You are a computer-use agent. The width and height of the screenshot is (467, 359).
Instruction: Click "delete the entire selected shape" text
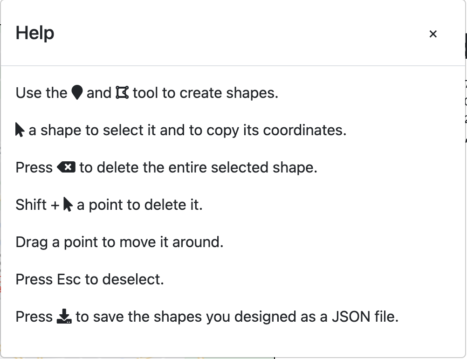tap(198, 167)
